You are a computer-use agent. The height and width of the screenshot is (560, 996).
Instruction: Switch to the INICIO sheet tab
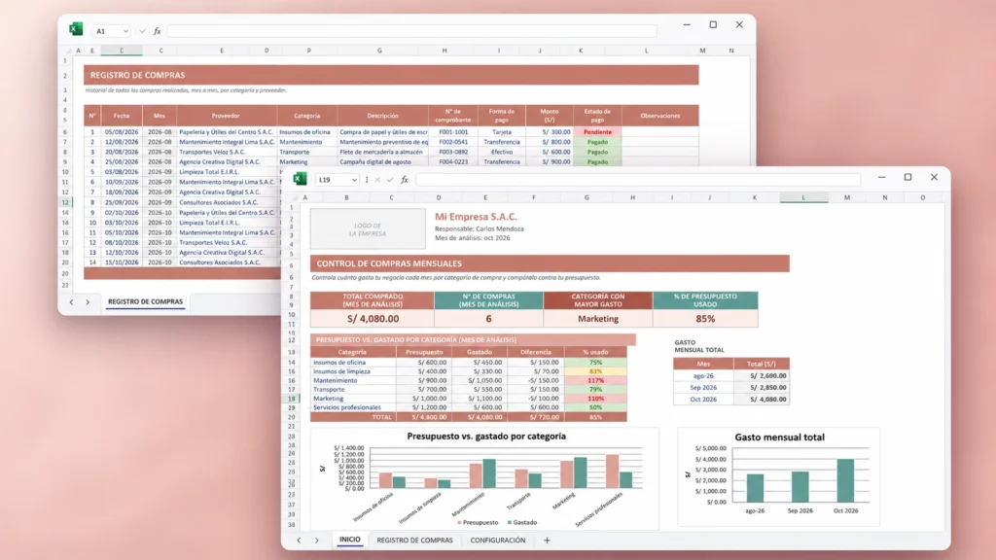349,540
